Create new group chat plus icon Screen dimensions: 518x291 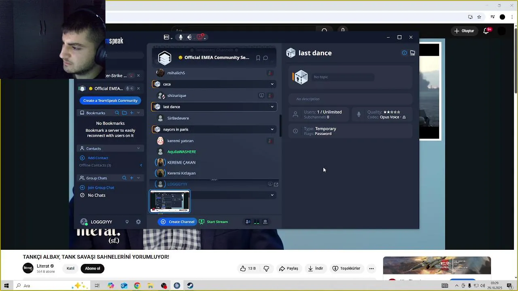(132, 178)
